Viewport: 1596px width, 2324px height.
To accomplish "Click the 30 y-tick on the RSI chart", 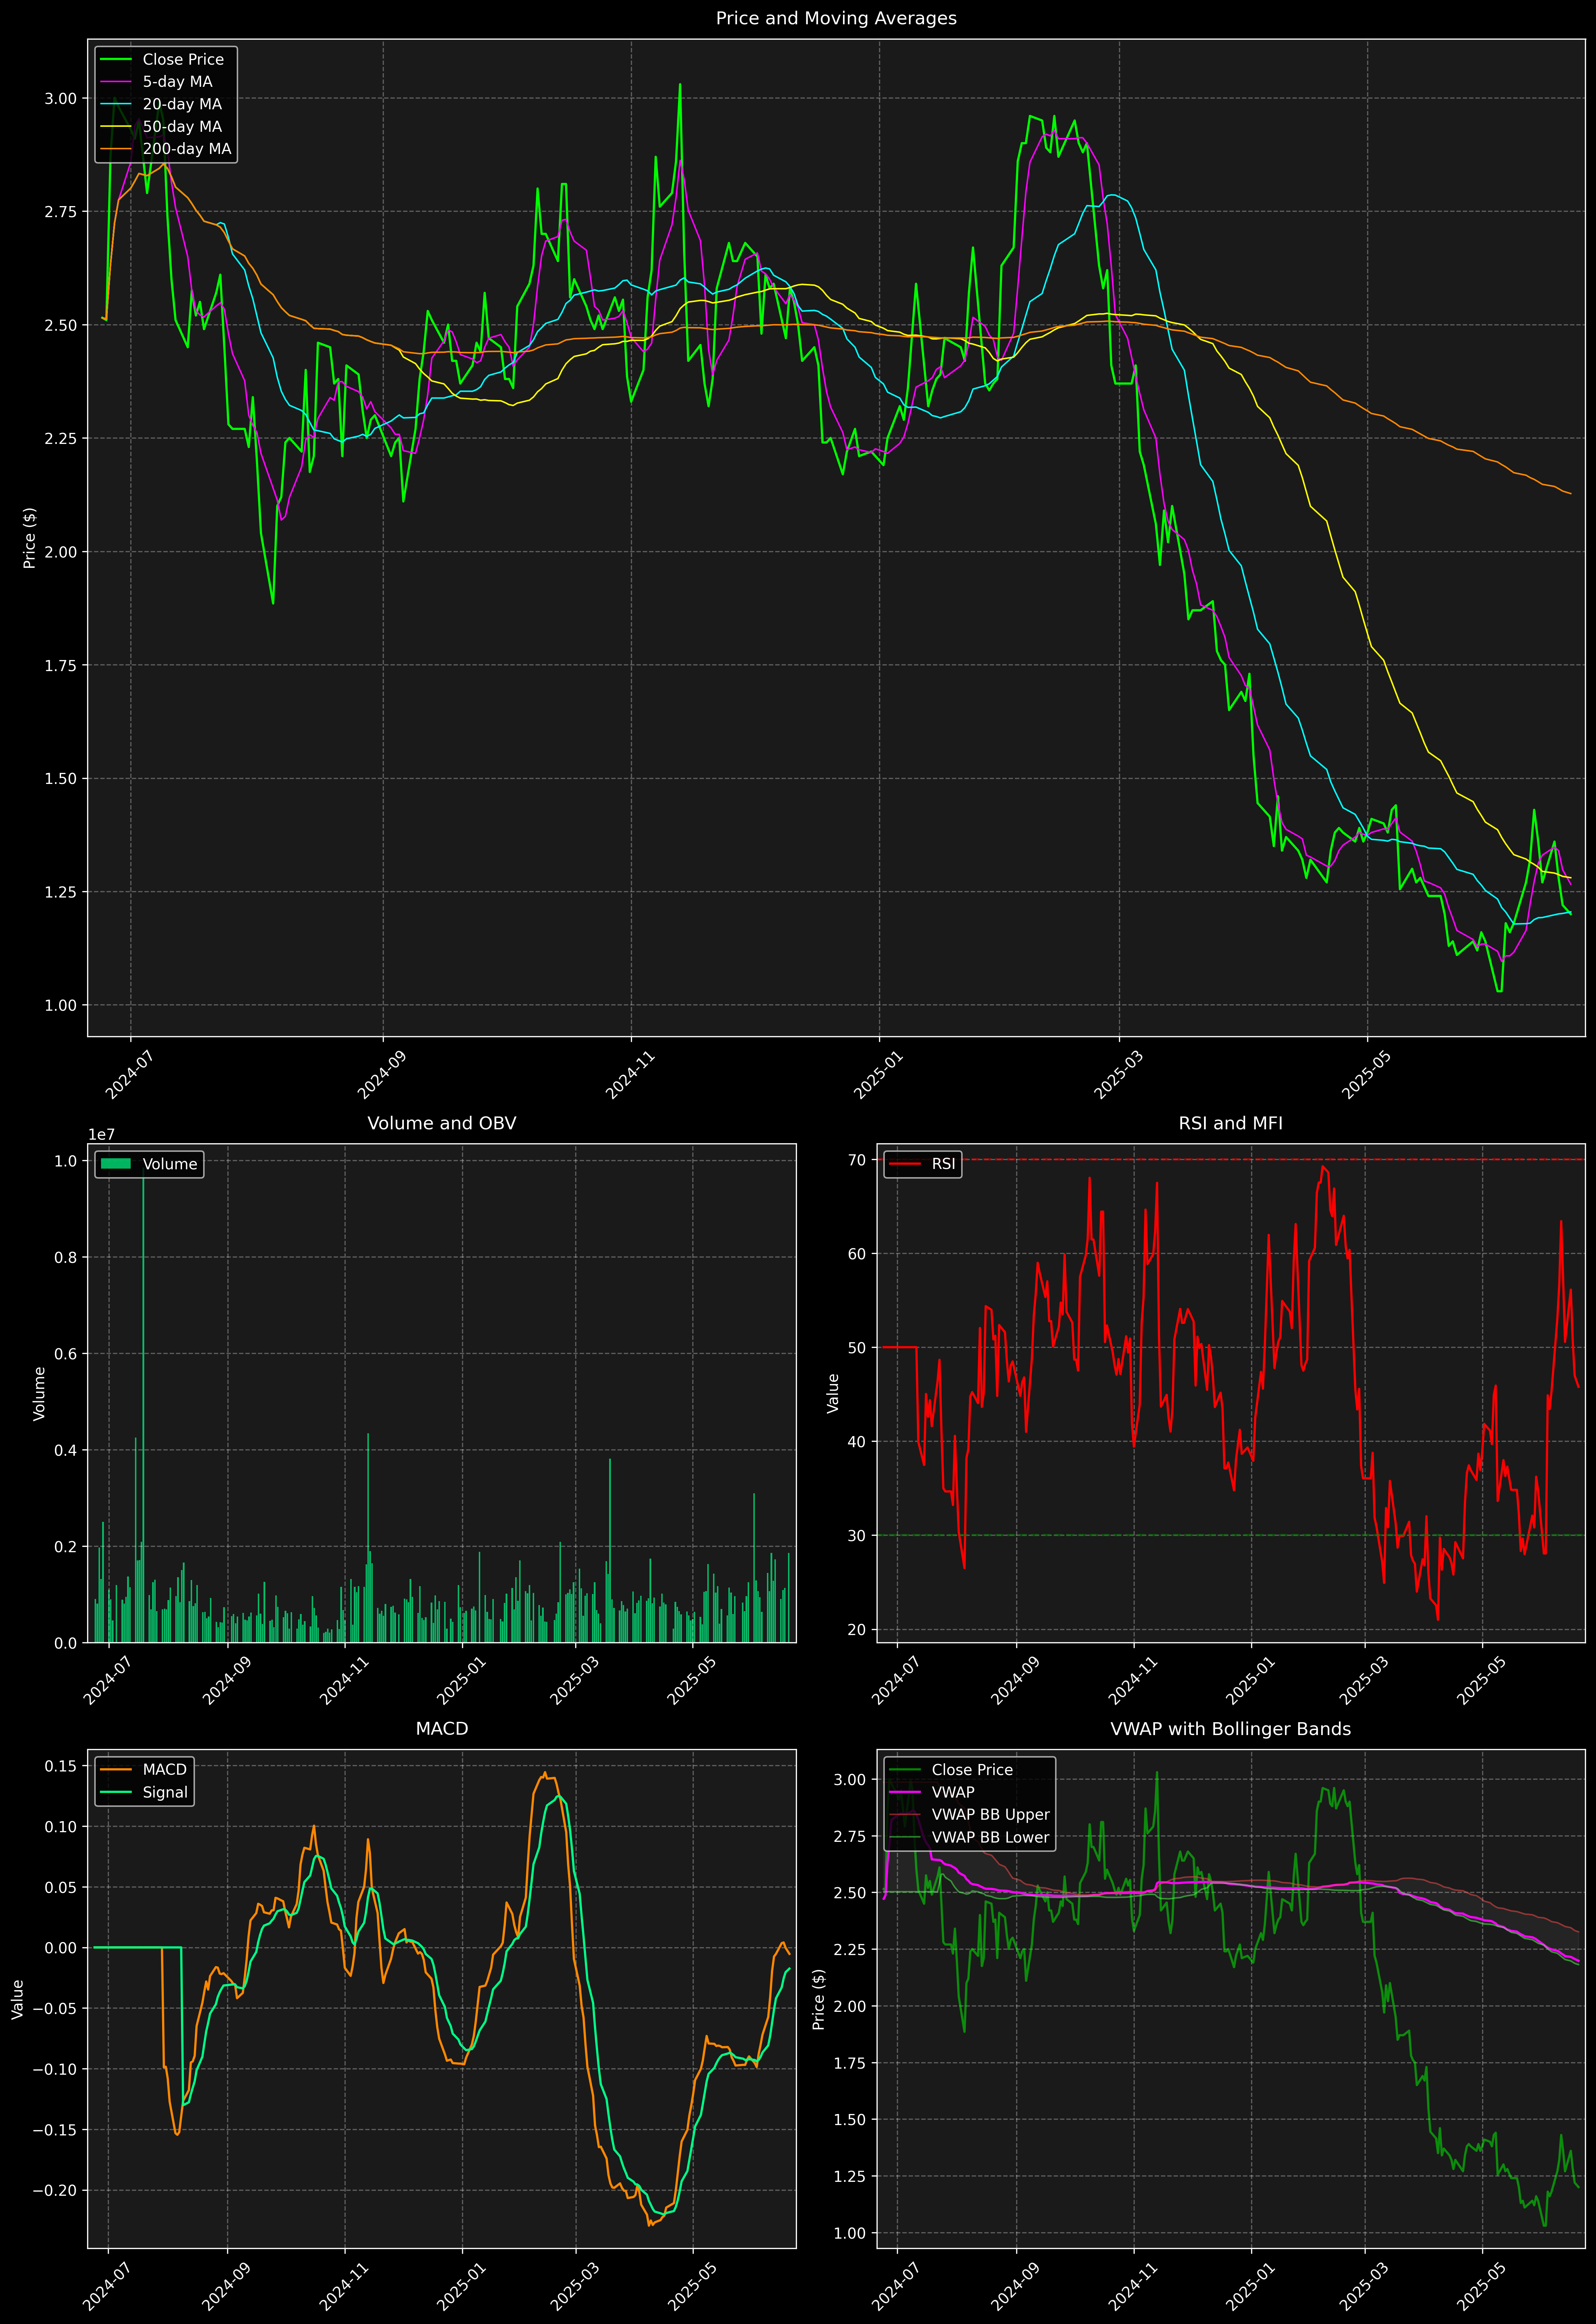I will [x=857, y=1536].
